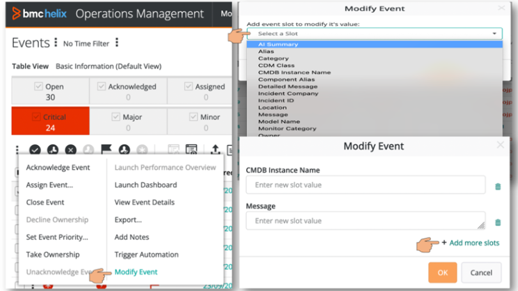Click the flag icon in the events toolbar
Image resolution: width=518 pixels, height=291 pixels.
pyautogui.click(x=106, y=150)
